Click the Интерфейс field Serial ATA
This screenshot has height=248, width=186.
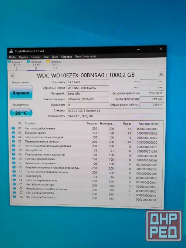click(88, 94)
